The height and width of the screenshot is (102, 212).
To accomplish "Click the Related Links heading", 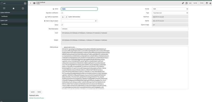I will [34, 95].
